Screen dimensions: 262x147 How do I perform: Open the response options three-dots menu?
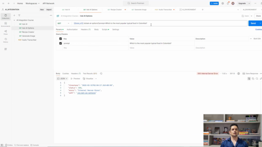[261, 73]
